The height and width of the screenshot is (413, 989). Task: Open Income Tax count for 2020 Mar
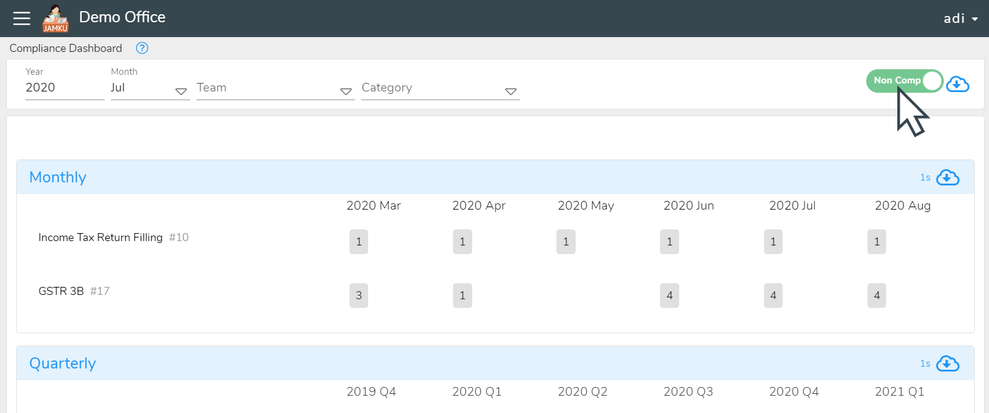359,242
